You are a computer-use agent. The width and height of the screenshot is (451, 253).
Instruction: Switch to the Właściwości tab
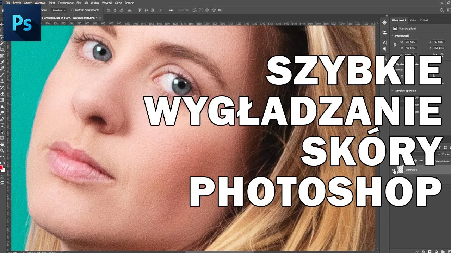pos(399,20)
